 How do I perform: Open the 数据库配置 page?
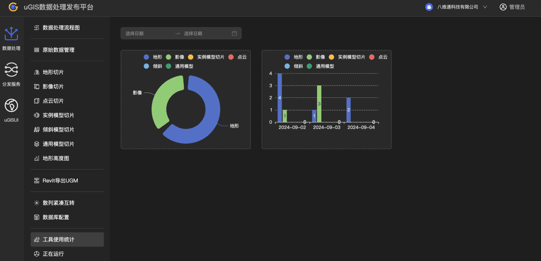coord(56,217)
